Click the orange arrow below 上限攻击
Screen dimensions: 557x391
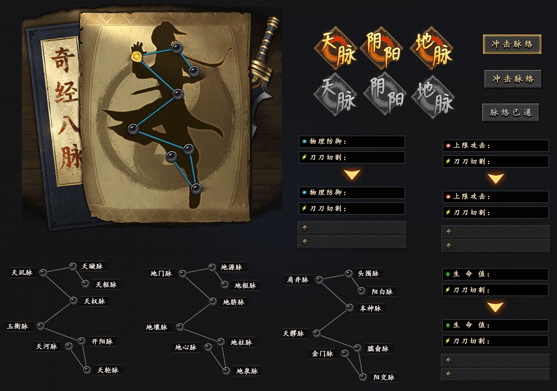click(496, 178)
